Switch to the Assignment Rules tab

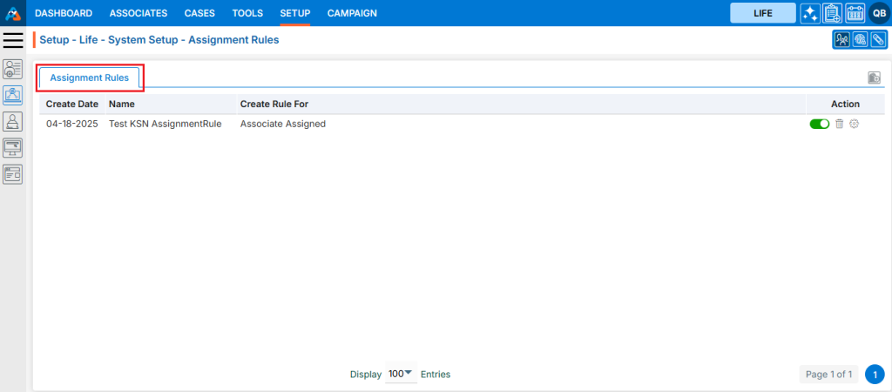click(x=90, y=78)
